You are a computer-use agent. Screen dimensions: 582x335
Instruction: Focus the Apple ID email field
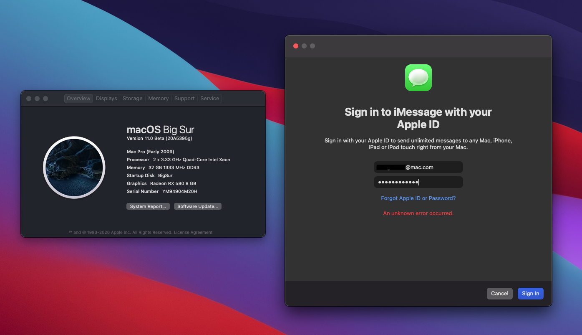pos(418,167)
